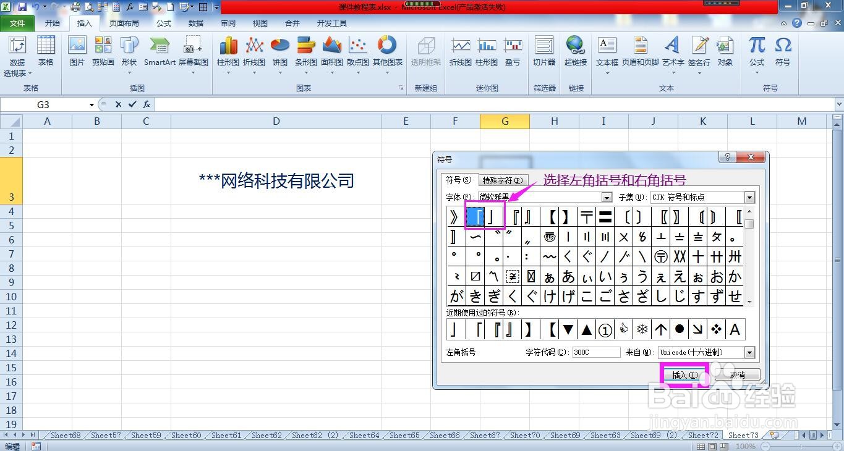Open the 来自 Unicode encoding dropdown

click(749, 352)
